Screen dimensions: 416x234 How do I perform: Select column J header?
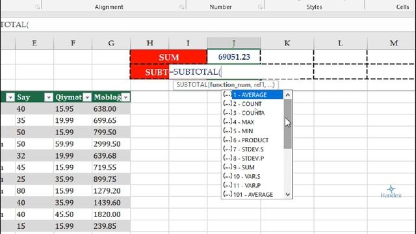[x=234, y=43]
